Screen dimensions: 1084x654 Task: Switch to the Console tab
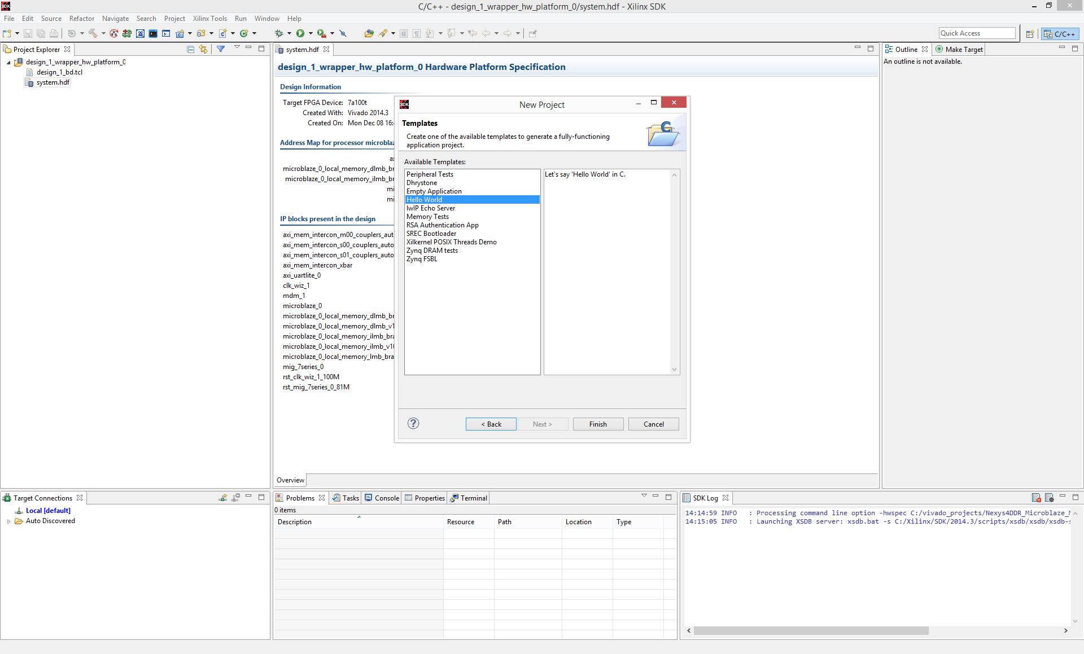coord(382,498)
